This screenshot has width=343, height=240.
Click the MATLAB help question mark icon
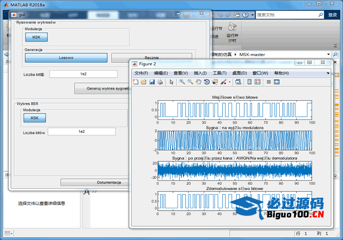click(x=246, y=15)
